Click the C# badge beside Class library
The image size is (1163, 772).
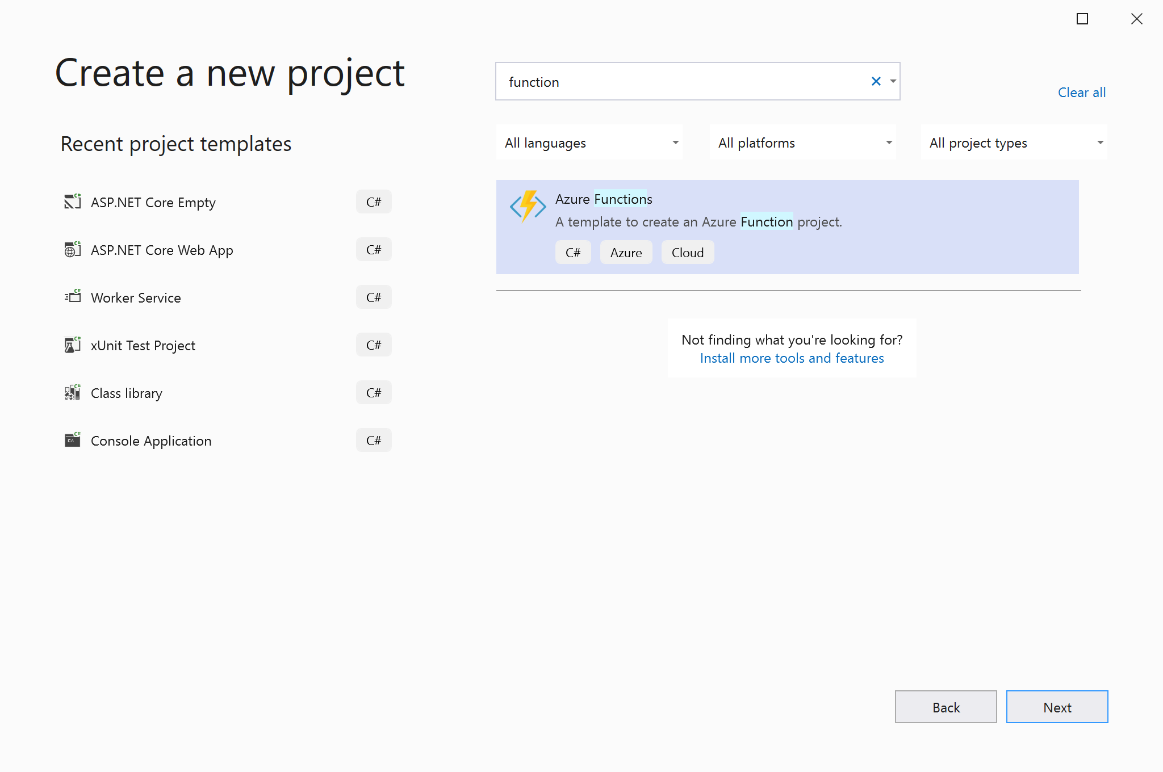(374, 392)
